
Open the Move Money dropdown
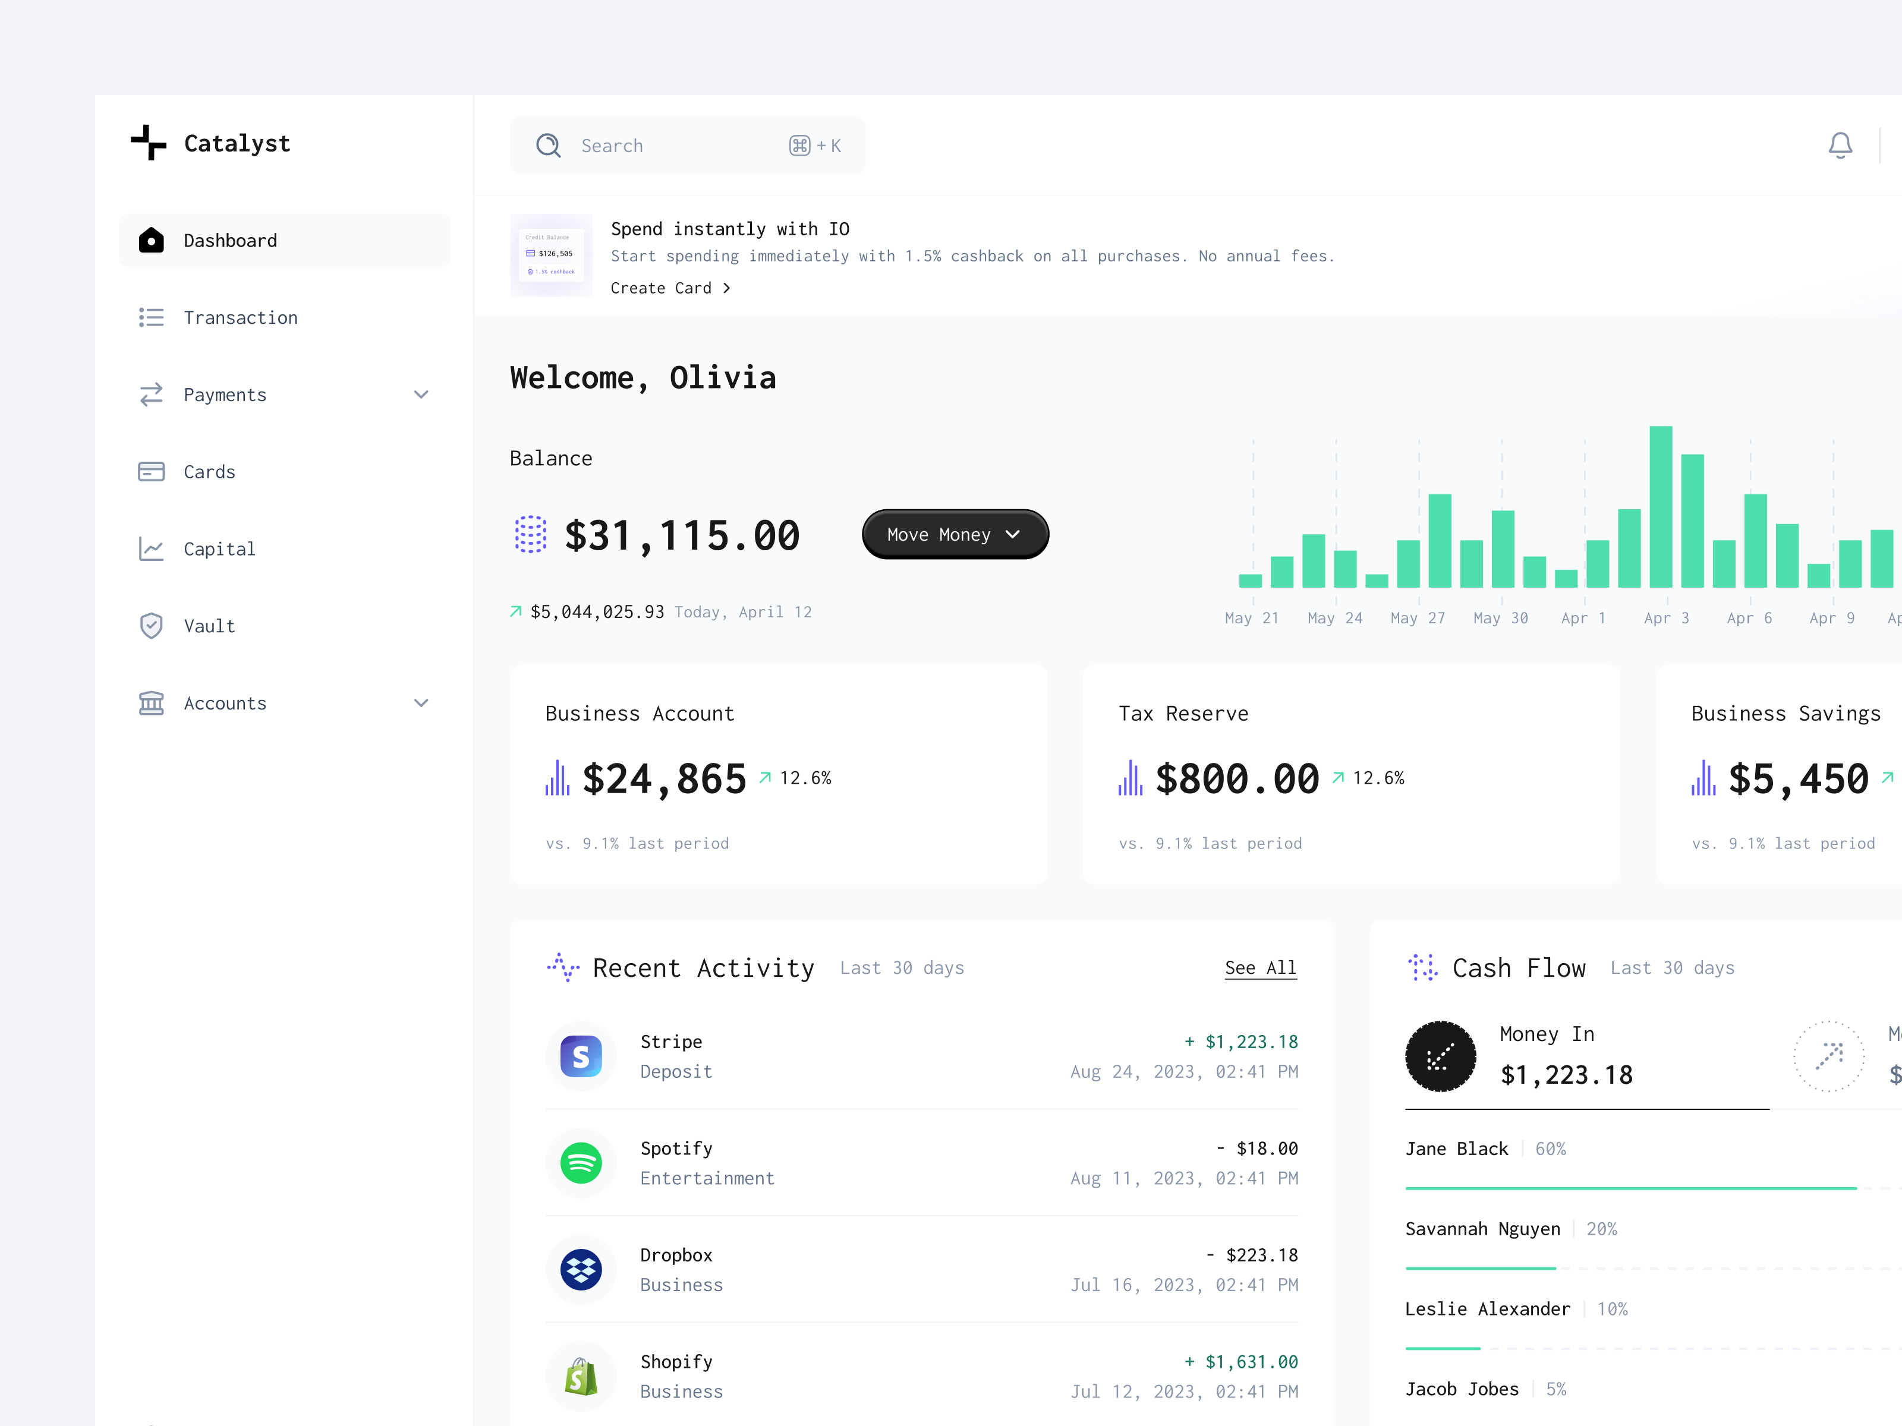[955, 535]
